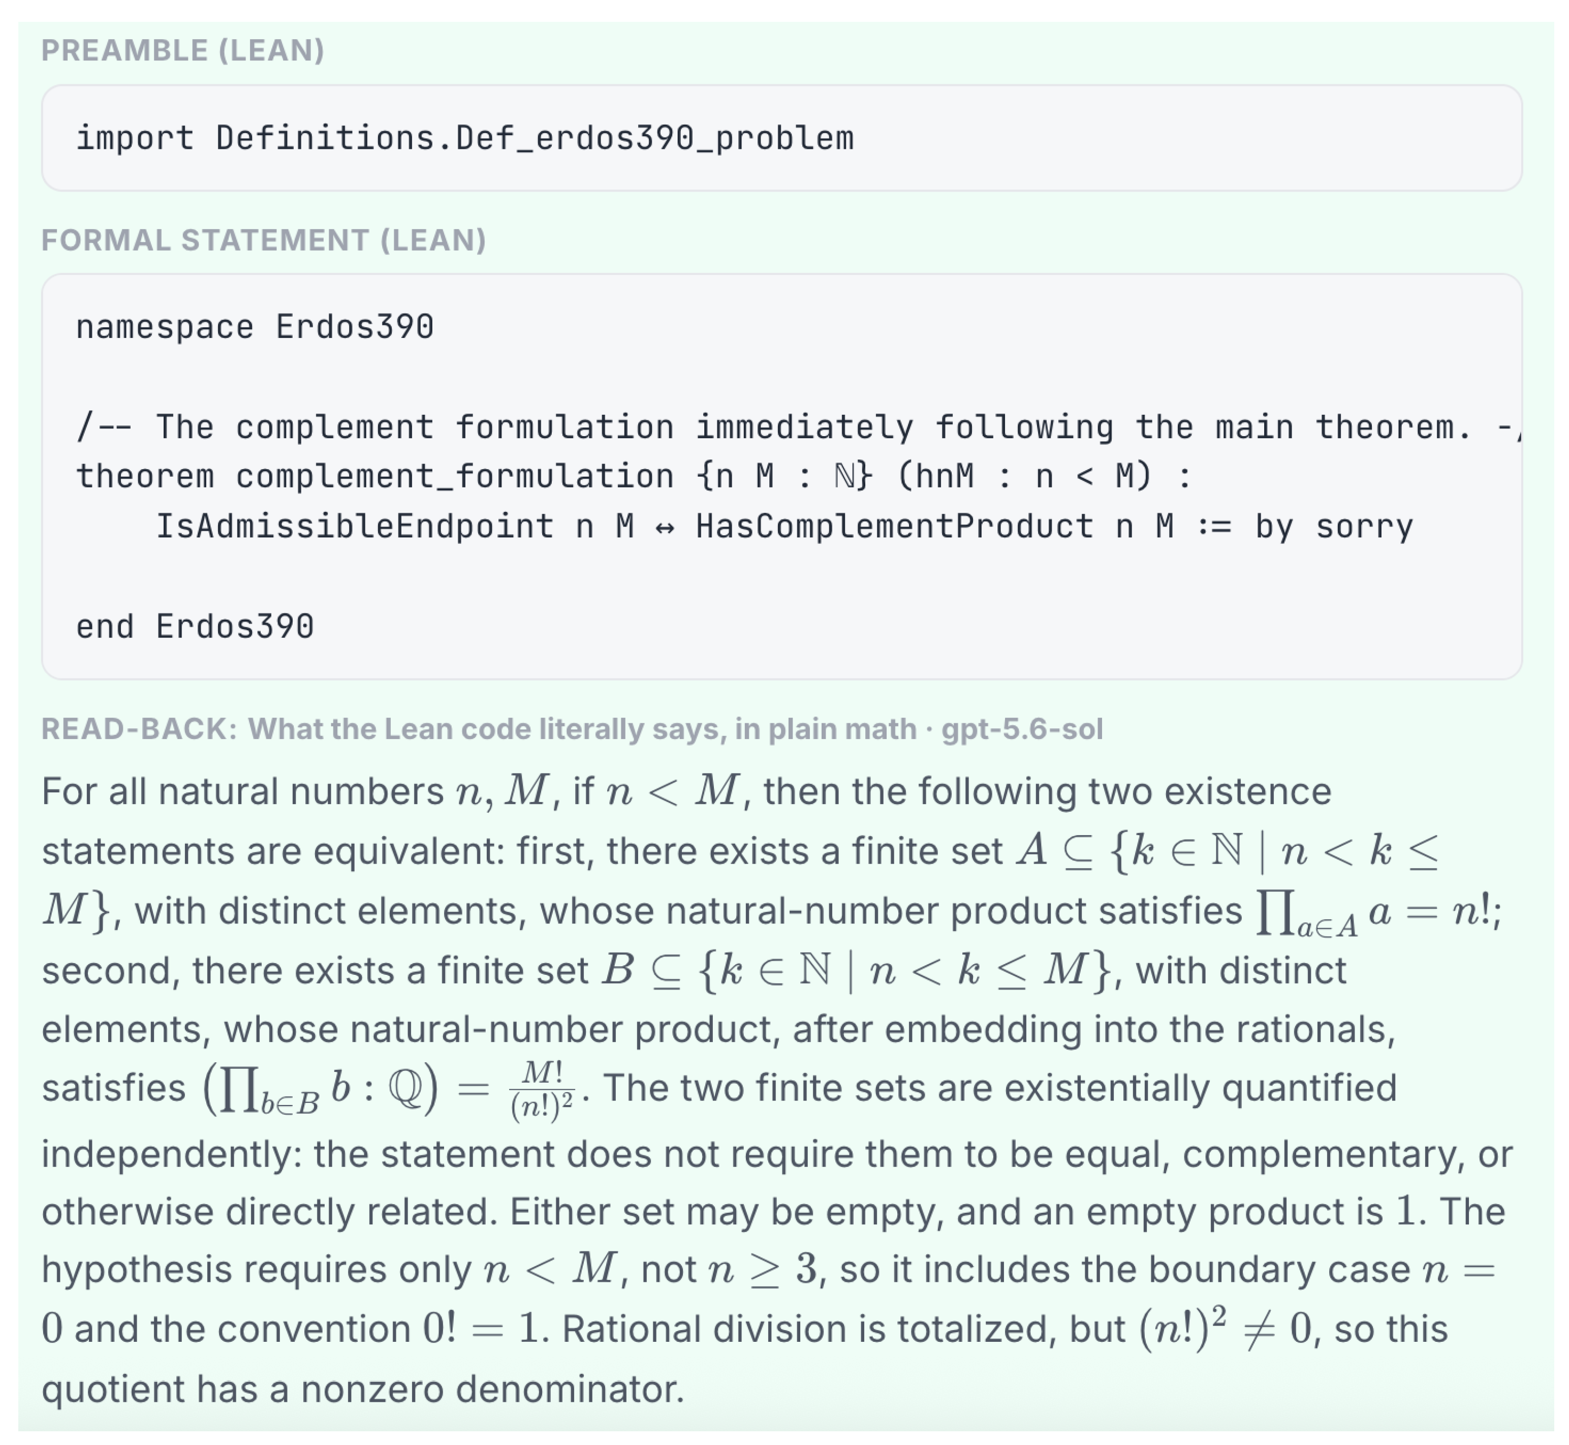Image resolution: width=1569 pixels, height=1445 pixels.
Task: Click the by sorry placeholder
Action: click(1334, 527)
